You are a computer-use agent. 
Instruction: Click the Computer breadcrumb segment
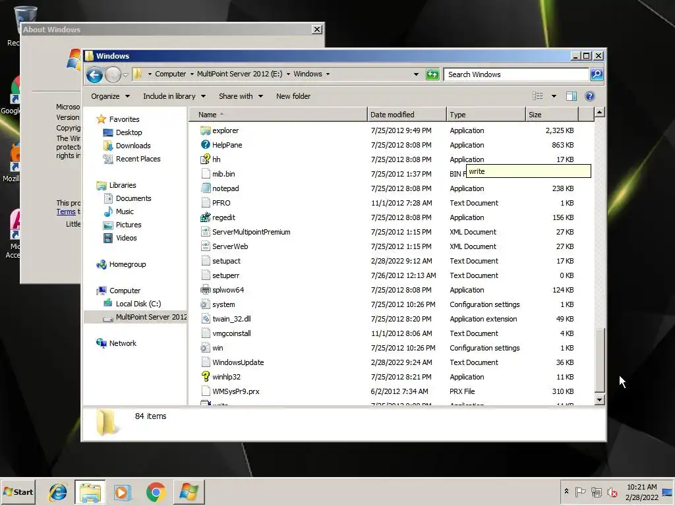[x=171, y=74]
